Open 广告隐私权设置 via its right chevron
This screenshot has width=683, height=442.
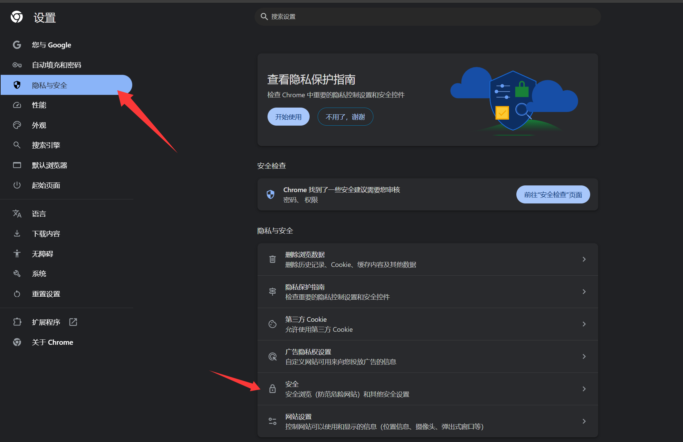584,356
